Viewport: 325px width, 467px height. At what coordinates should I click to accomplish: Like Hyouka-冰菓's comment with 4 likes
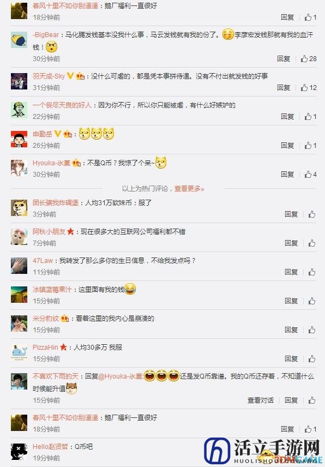[x=310, y=174]
